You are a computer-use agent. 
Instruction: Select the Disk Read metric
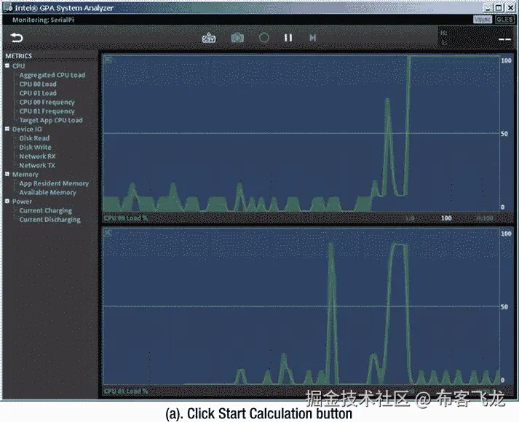34,138
